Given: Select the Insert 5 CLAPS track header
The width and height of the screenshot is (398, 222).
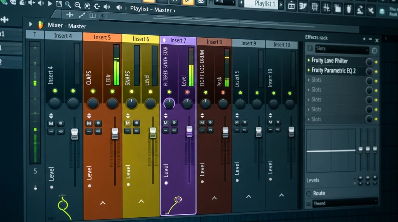Looking at the screenshot, I should pos(102,37).
